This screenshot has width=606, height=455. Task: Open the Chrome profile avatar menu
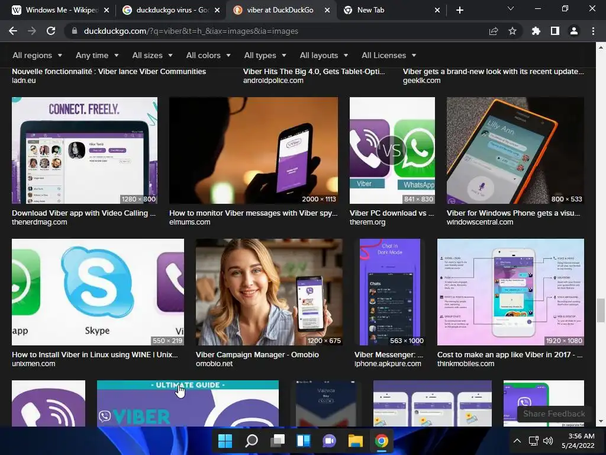click(574, 31)
